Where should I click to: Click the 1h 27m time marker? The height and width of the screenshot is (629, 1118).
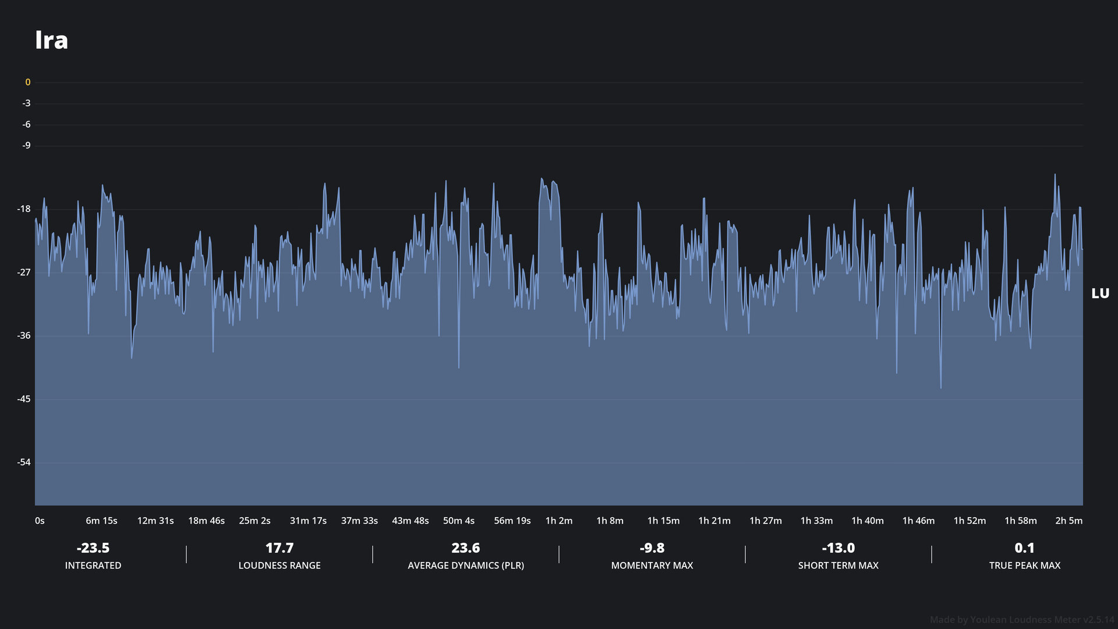pos(766,521)
